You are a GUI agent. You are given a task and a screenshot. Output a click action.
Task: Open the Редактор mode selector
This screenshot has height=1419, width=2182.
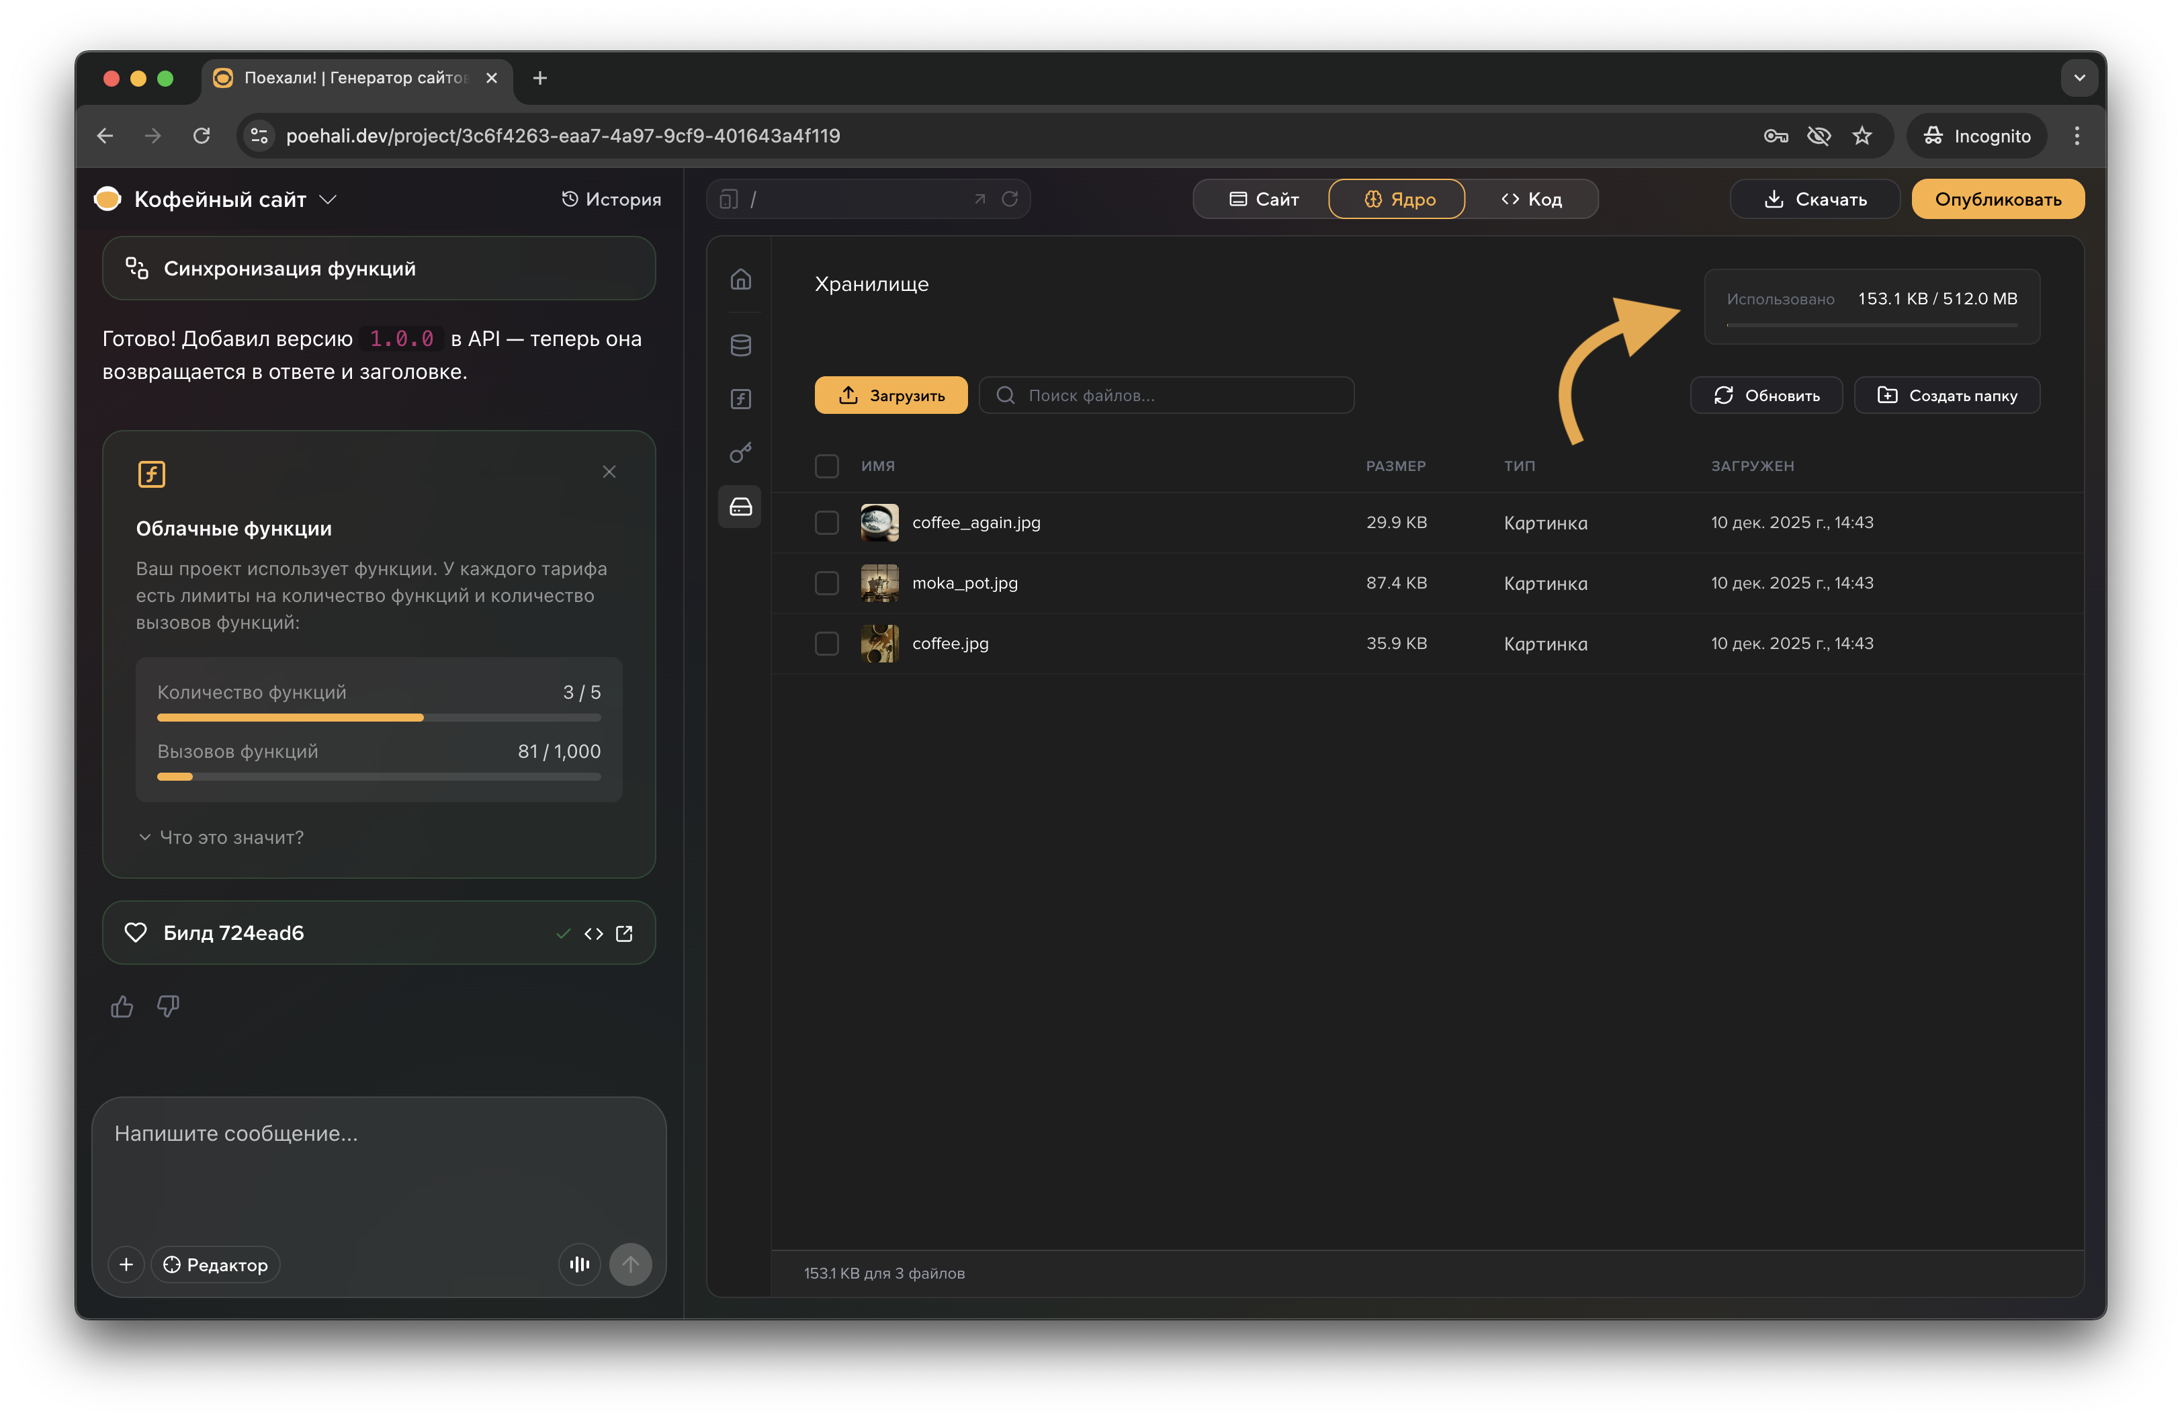[216, 1264]
